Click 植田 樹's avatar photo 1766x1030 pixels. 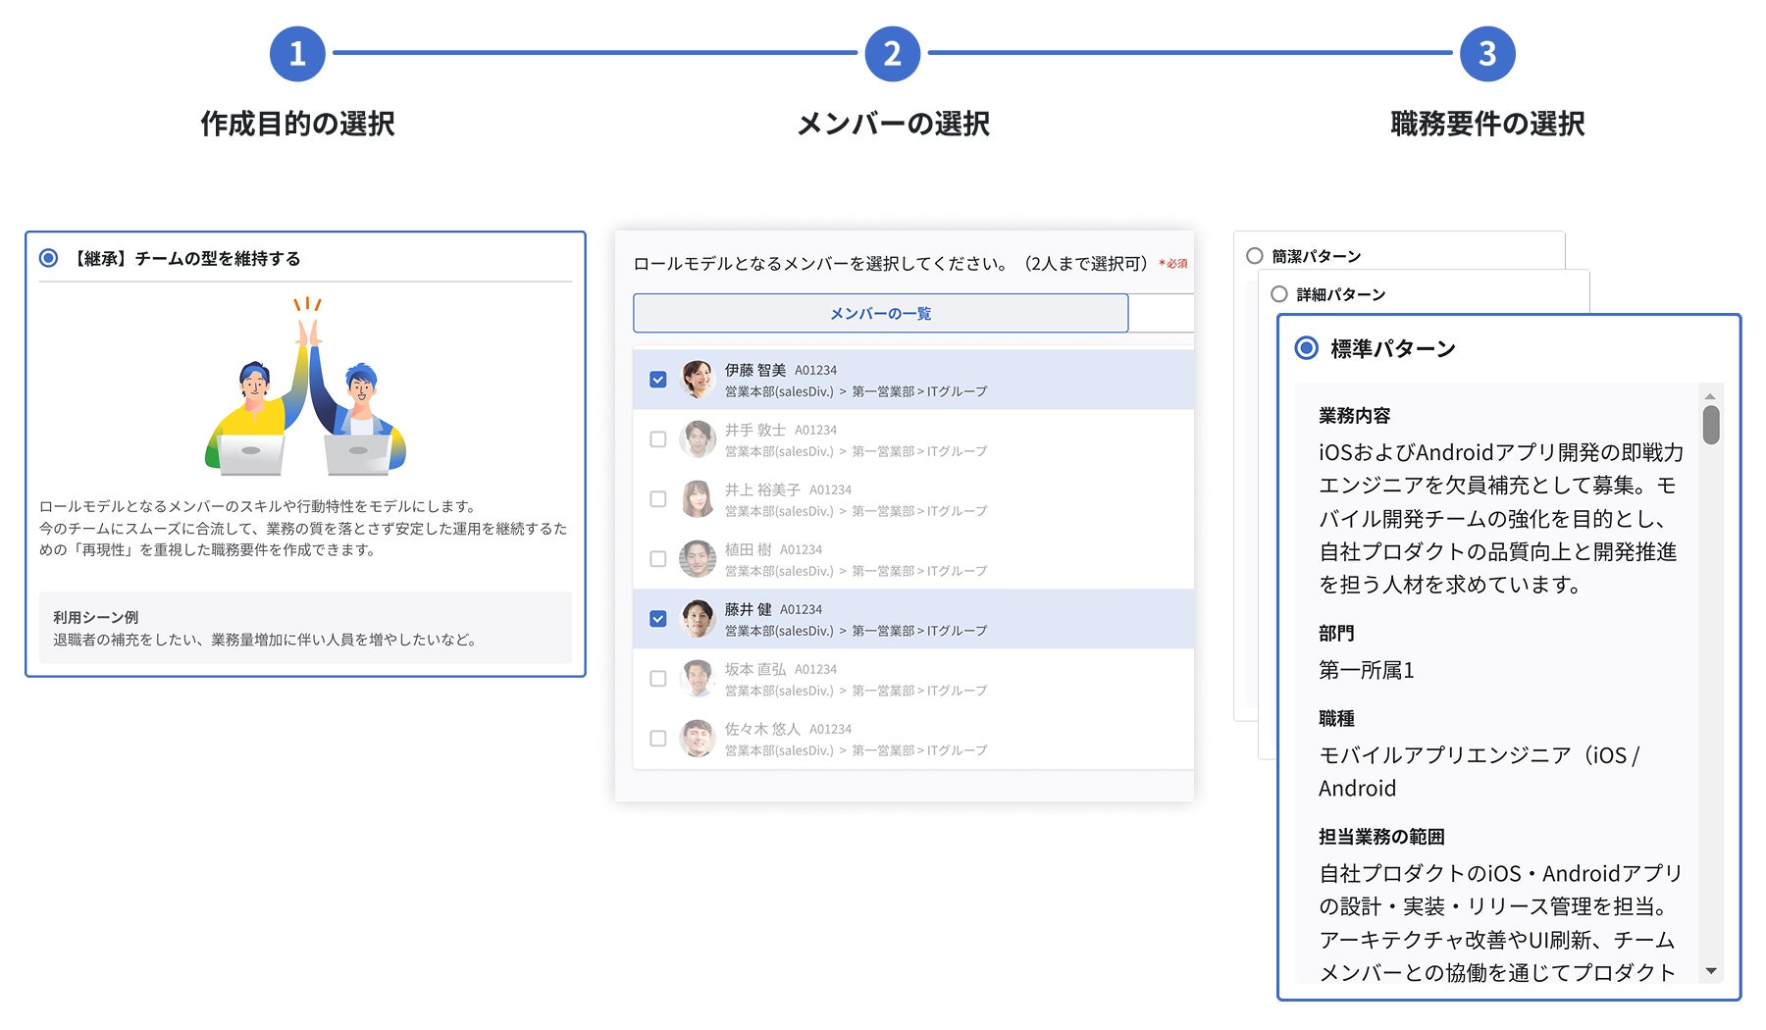coord(698,559)
